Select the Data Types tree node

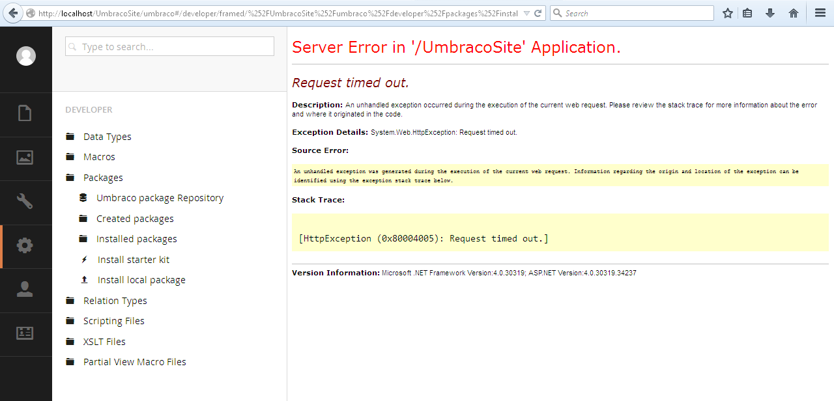108,137
